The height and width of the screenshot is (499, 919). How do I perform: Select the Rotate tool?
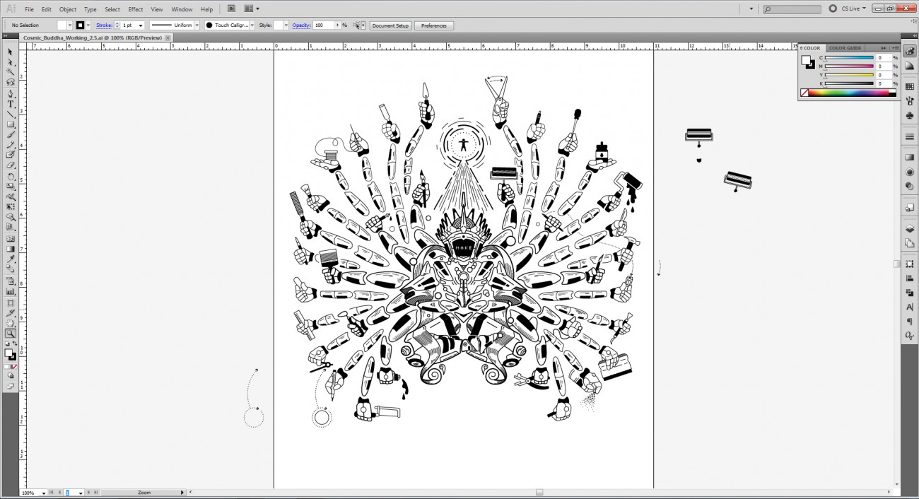coord(11,177)
